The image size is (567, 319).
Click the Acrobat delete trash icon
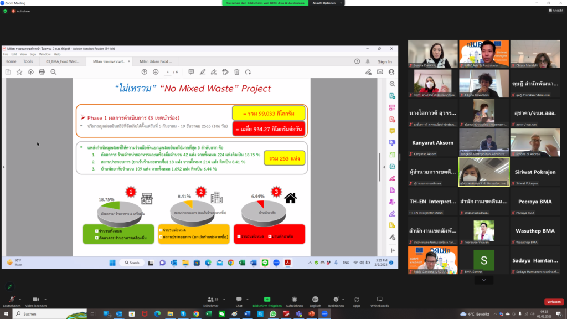tap(237, 72)
